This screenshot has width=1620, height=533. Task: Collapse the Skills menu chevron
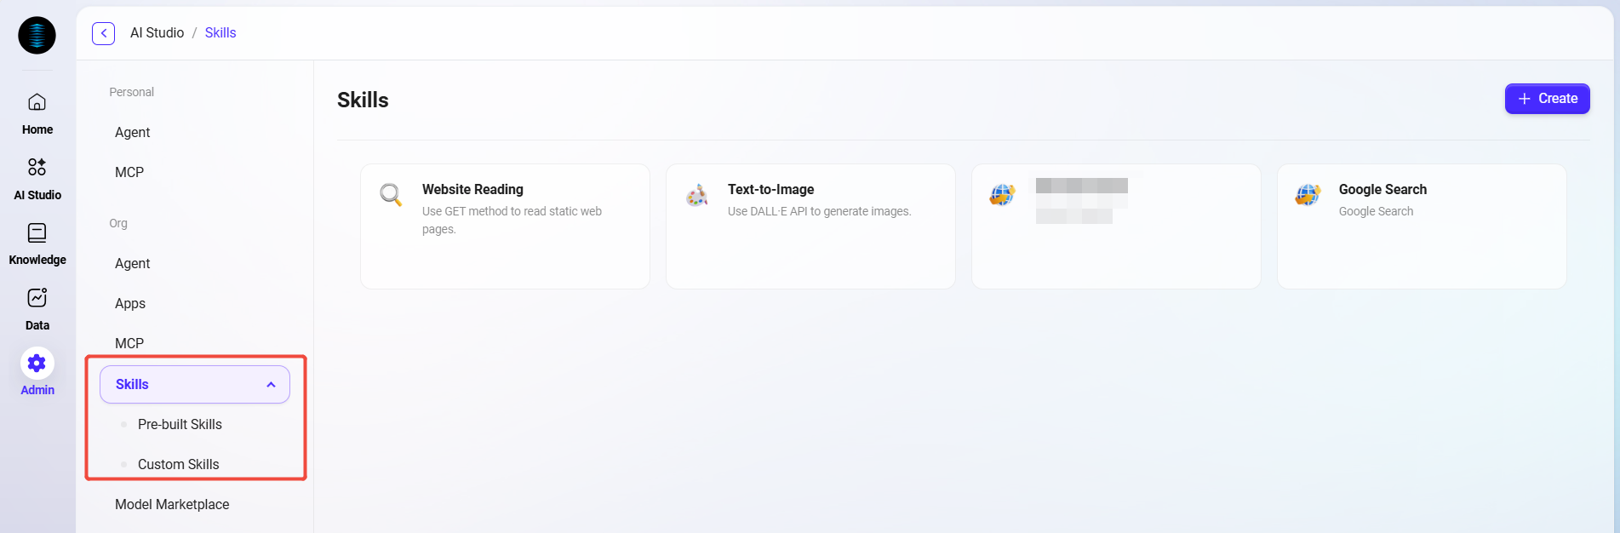[x=271, y=385]
